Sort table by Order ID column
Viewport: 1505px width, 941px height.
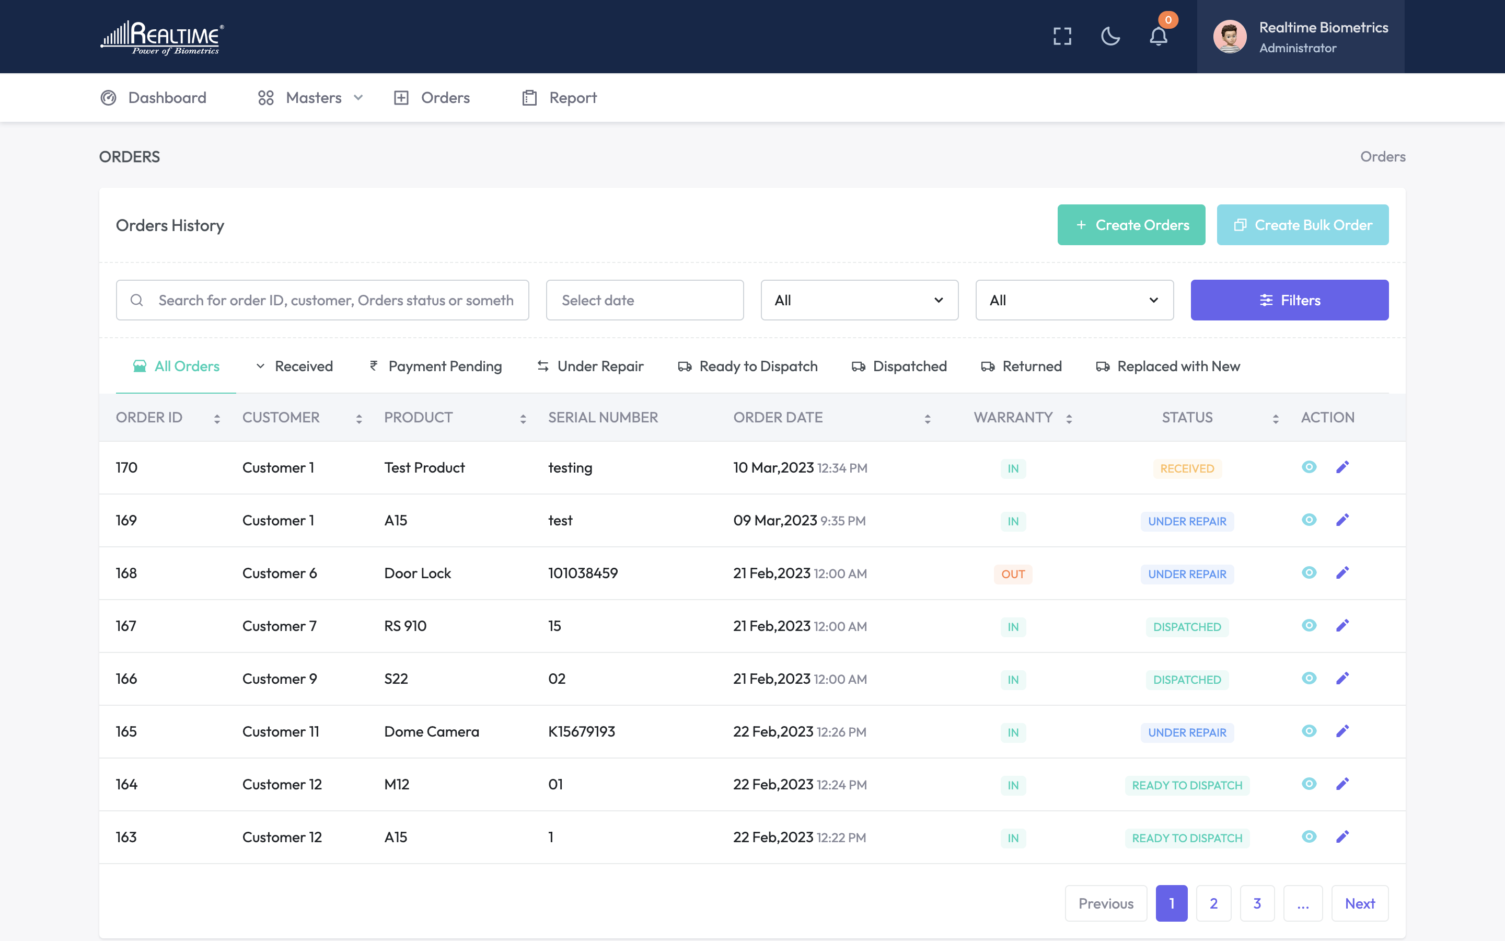click(216, 418)
